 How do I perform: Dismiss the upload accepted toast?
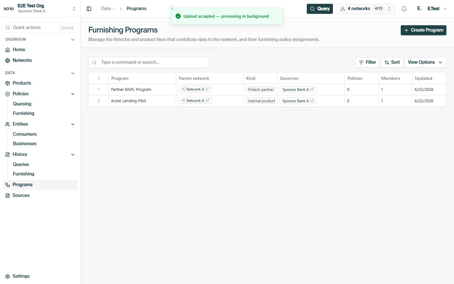172,9
